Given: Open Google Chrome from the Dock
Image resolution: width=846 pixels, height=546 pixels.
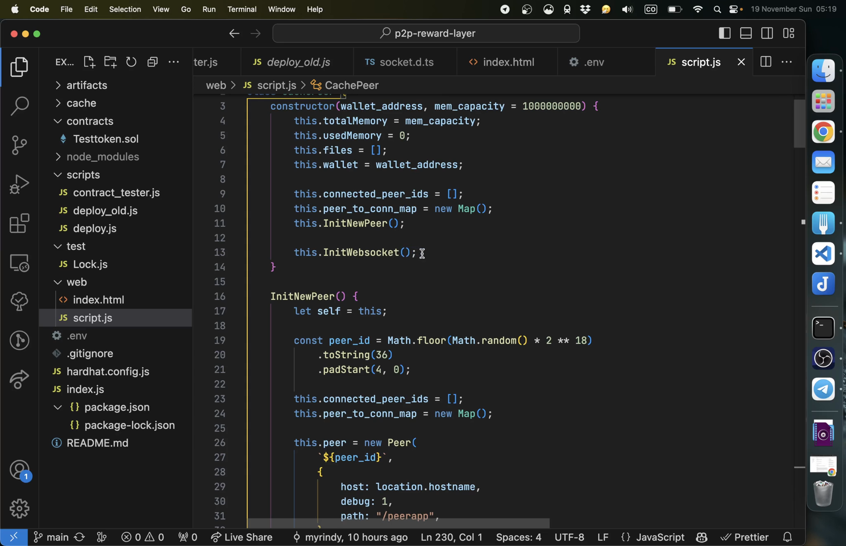Looking at the screenshot, I should point(823,132).
